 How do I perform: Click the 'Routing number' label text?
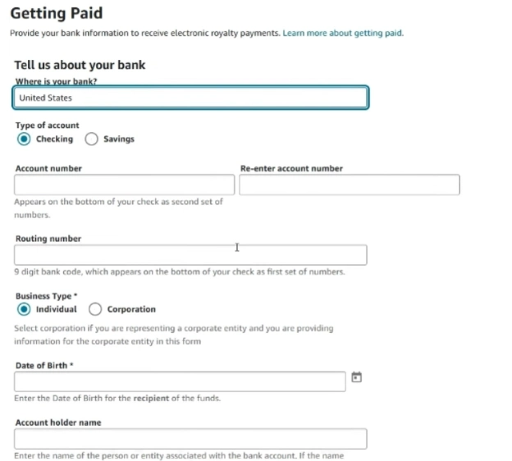[x=48, y=239]
